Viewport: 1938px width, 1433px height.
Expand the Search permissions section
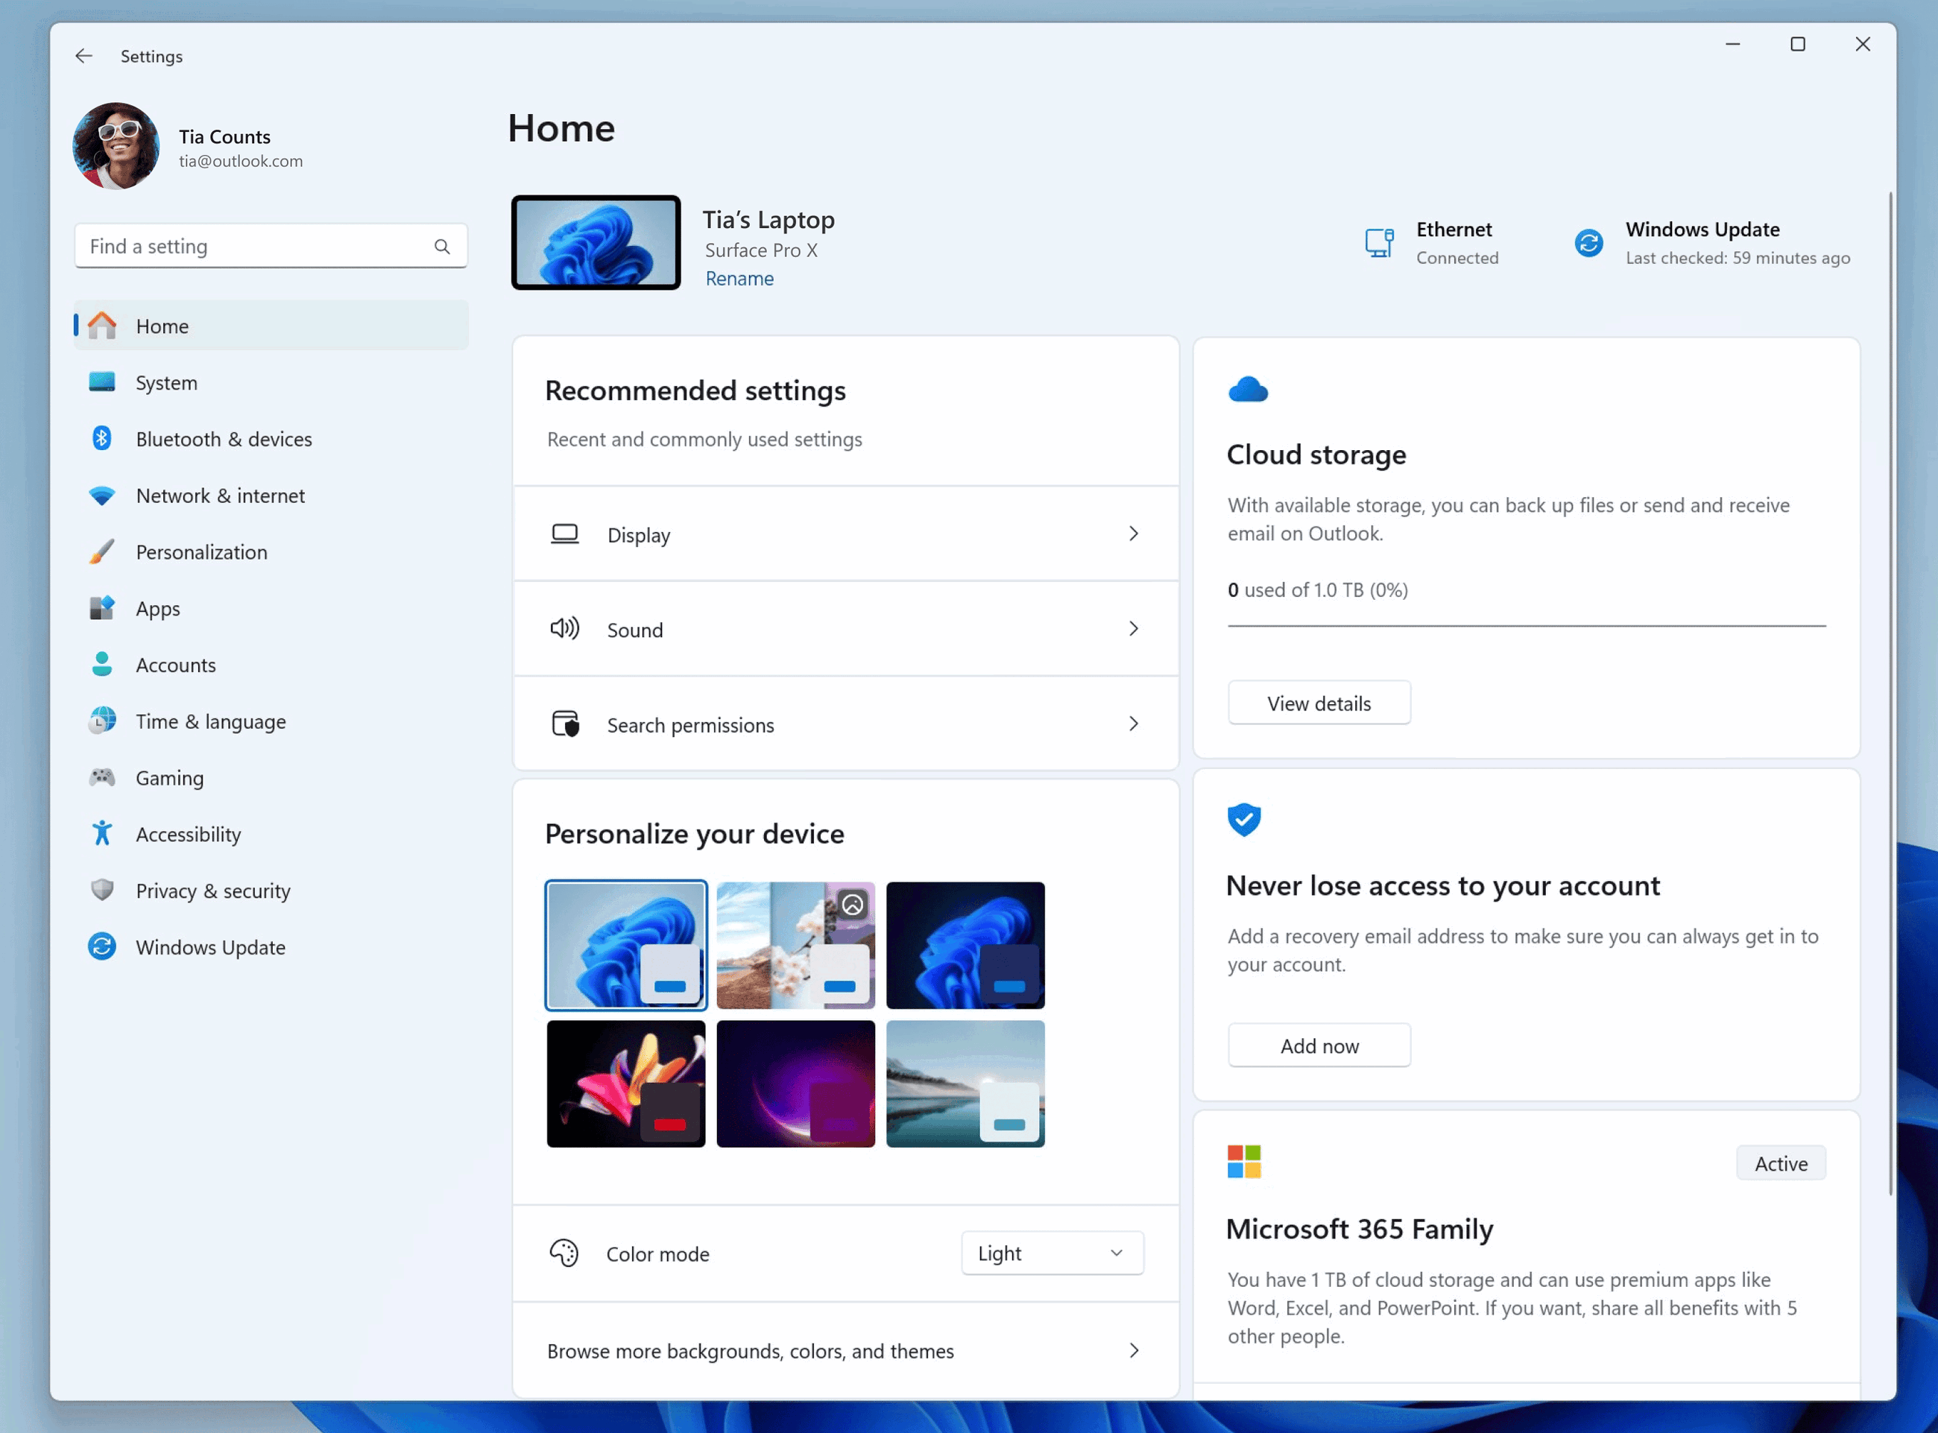(x=1137, y=724)
